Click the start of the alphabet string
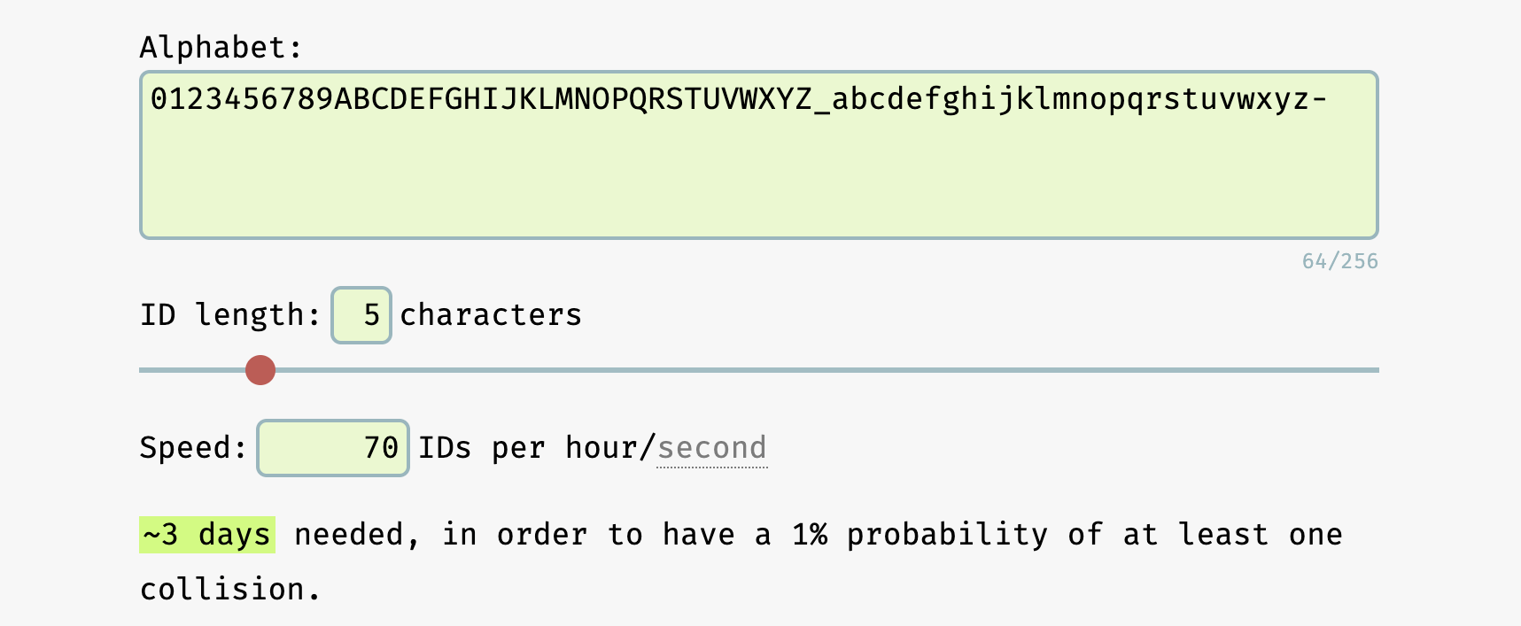Screen dimensions: 1521x626 coord(152,99)
